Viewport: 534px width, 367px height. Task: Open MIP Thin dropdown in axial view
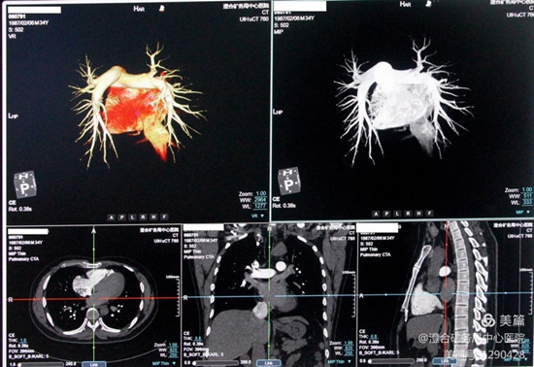(164, 363)
